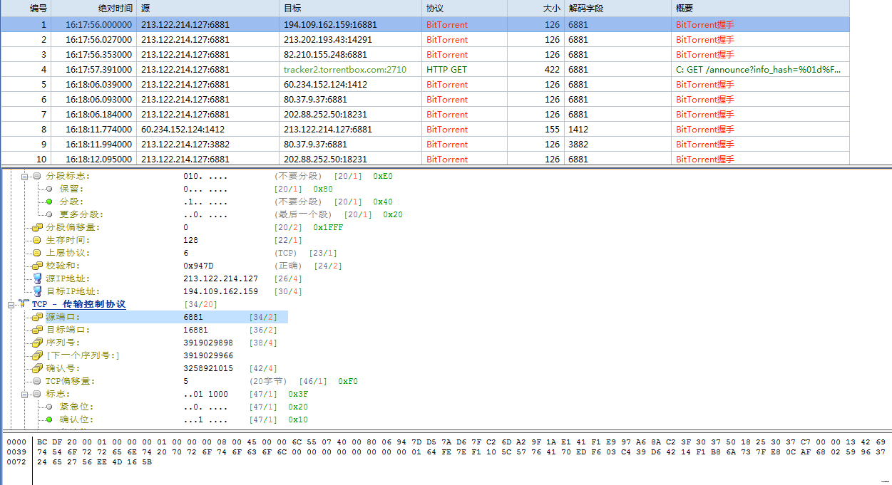Screen dimensions: 892x485
Task: Collapse the 标志 flags node
Action: 25,394
